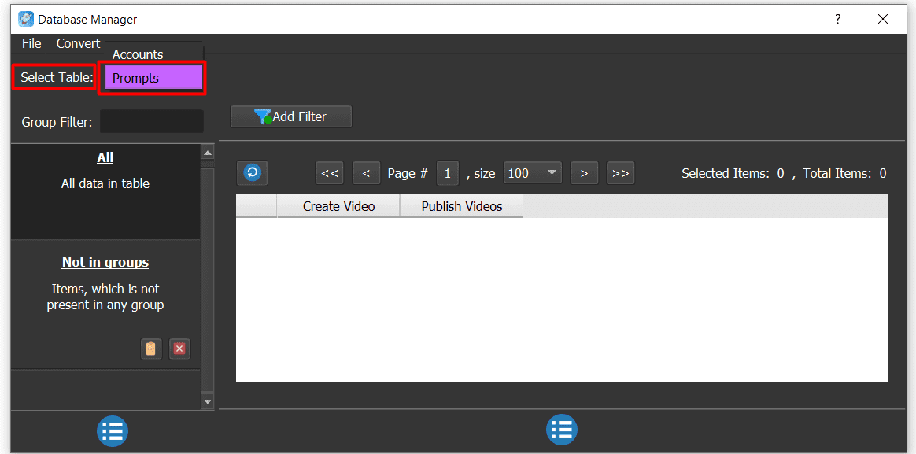Click the Database Manager title bar icon
This screenshot has height=454, width=916.
(x=27, y=18)
